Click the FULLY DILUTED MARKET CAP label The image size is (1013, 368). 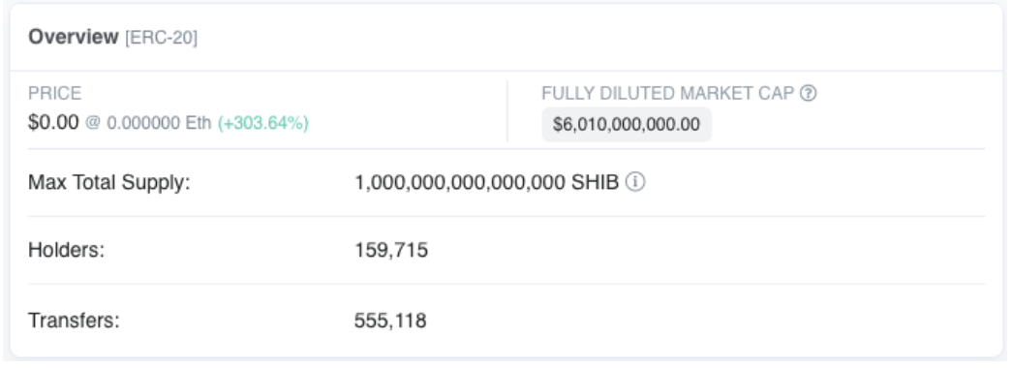(667, 94)
